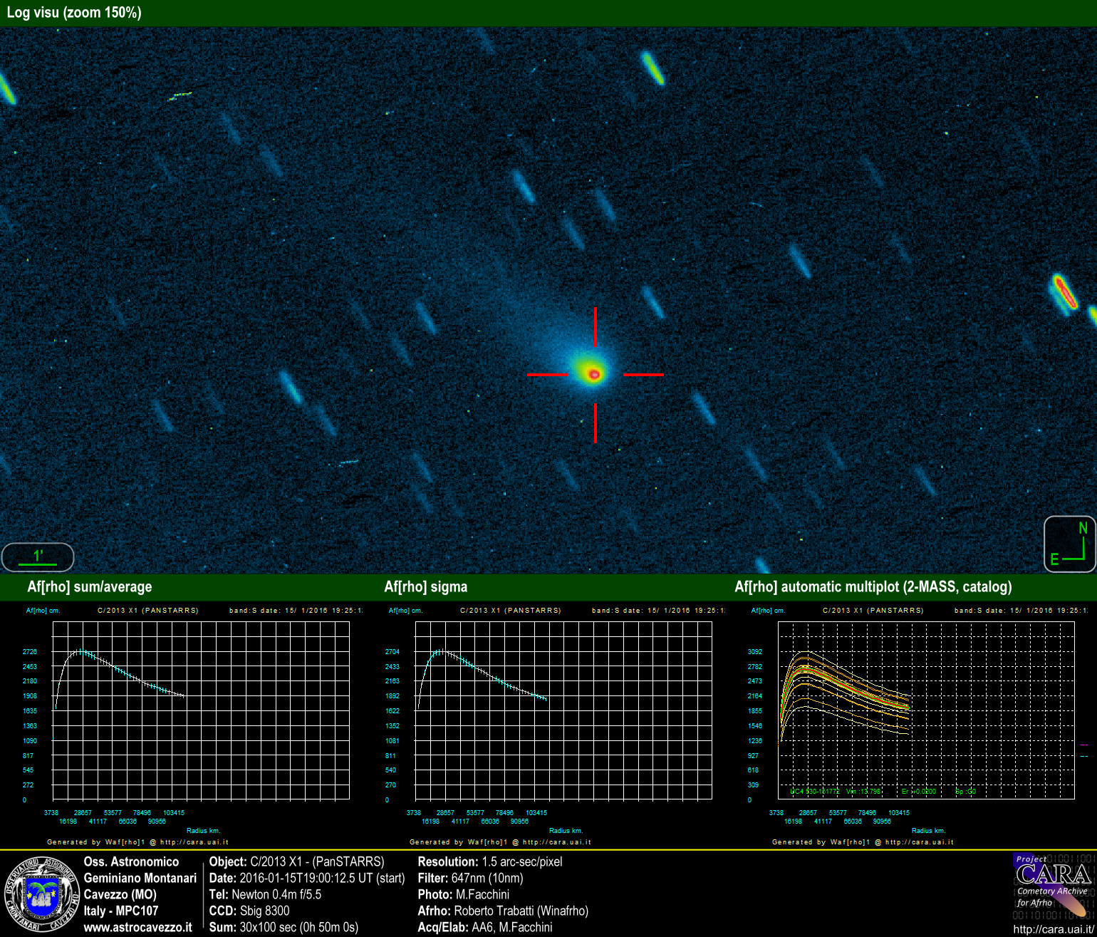Click the yellow star trail at top-left edge
1097x937 pixels.
pyautogui.click(x=6, y=88)
